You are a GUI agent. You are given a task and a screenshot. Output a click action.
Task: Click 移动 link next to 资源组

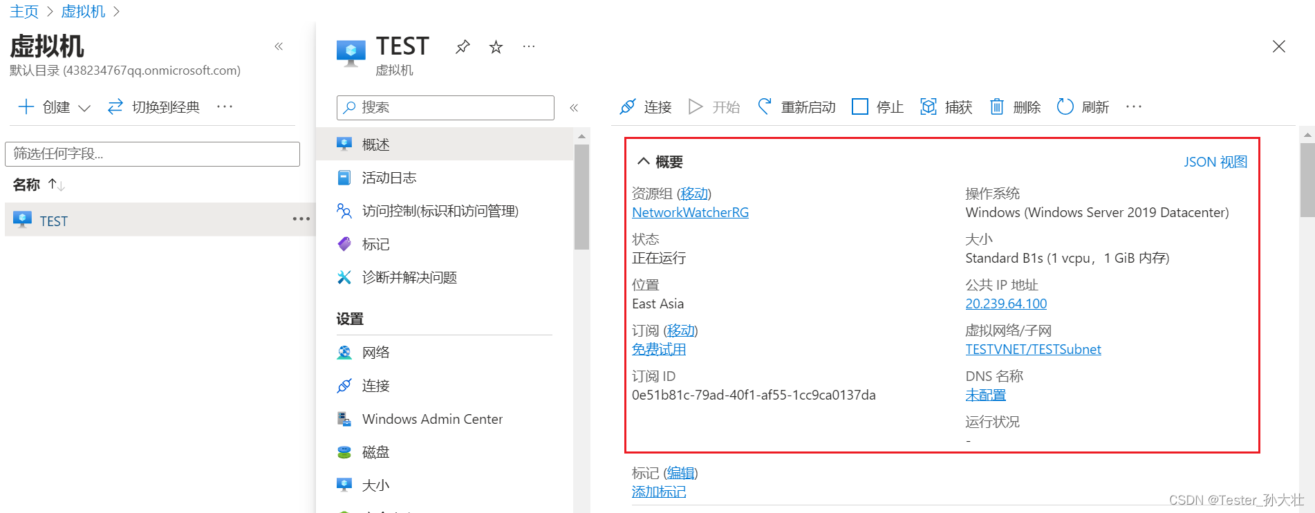694,194
